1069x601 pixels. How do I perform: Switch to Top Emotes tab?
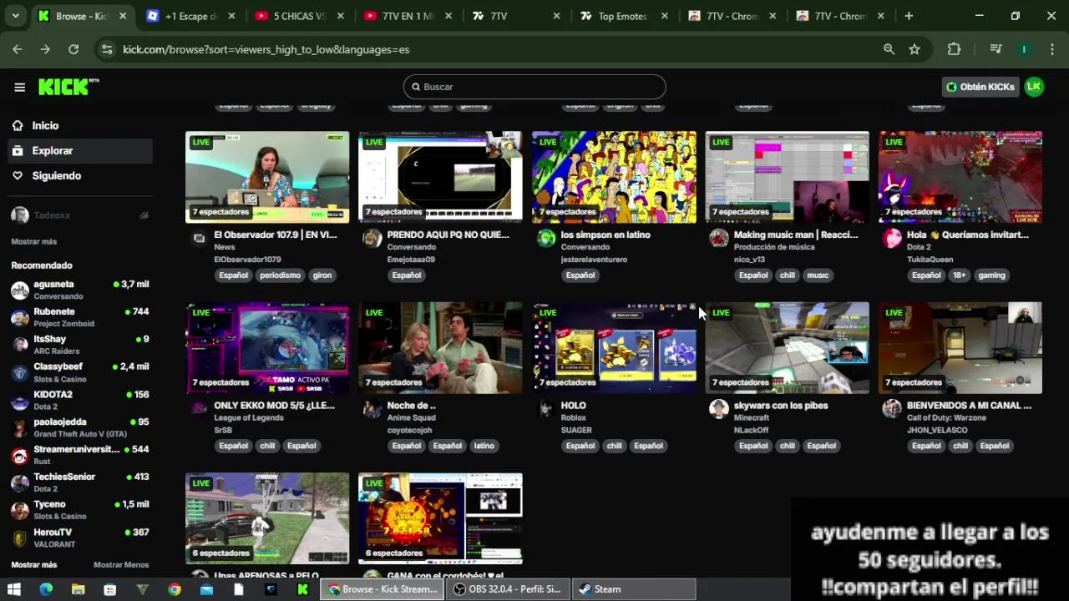tap(625, 16)
